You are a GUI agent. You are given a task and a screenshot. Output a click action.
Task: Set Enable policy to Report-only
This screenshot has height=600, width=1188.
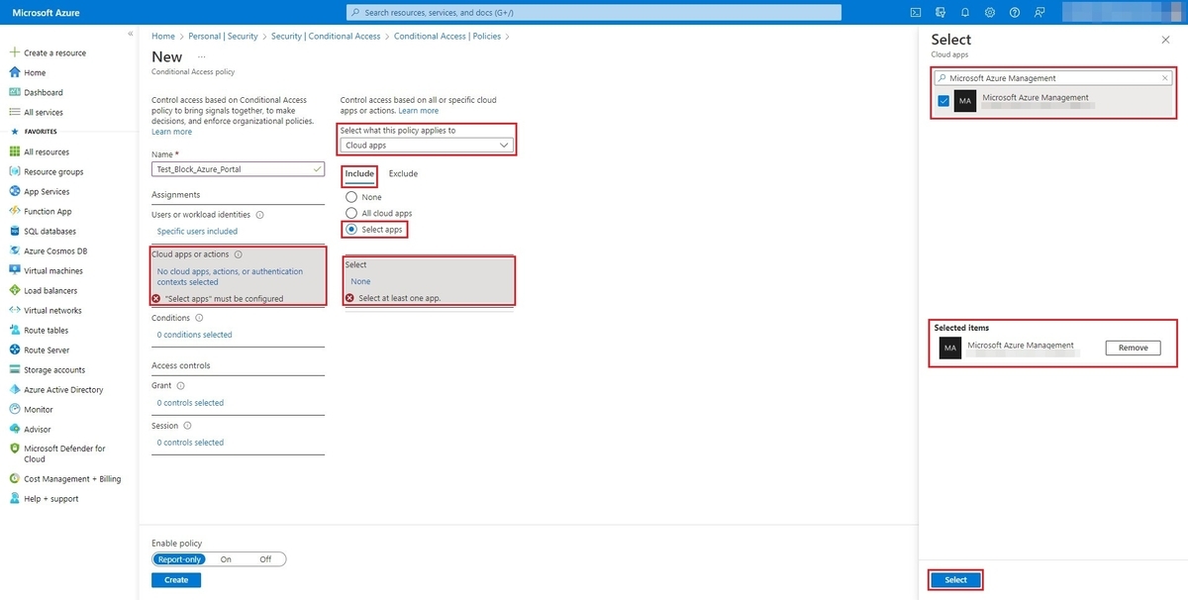tap(179, 558)
